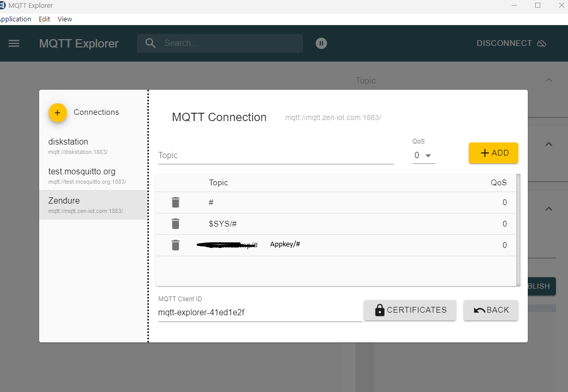
Task: Pause updates with the pause icon
Action: coord(321,43)
